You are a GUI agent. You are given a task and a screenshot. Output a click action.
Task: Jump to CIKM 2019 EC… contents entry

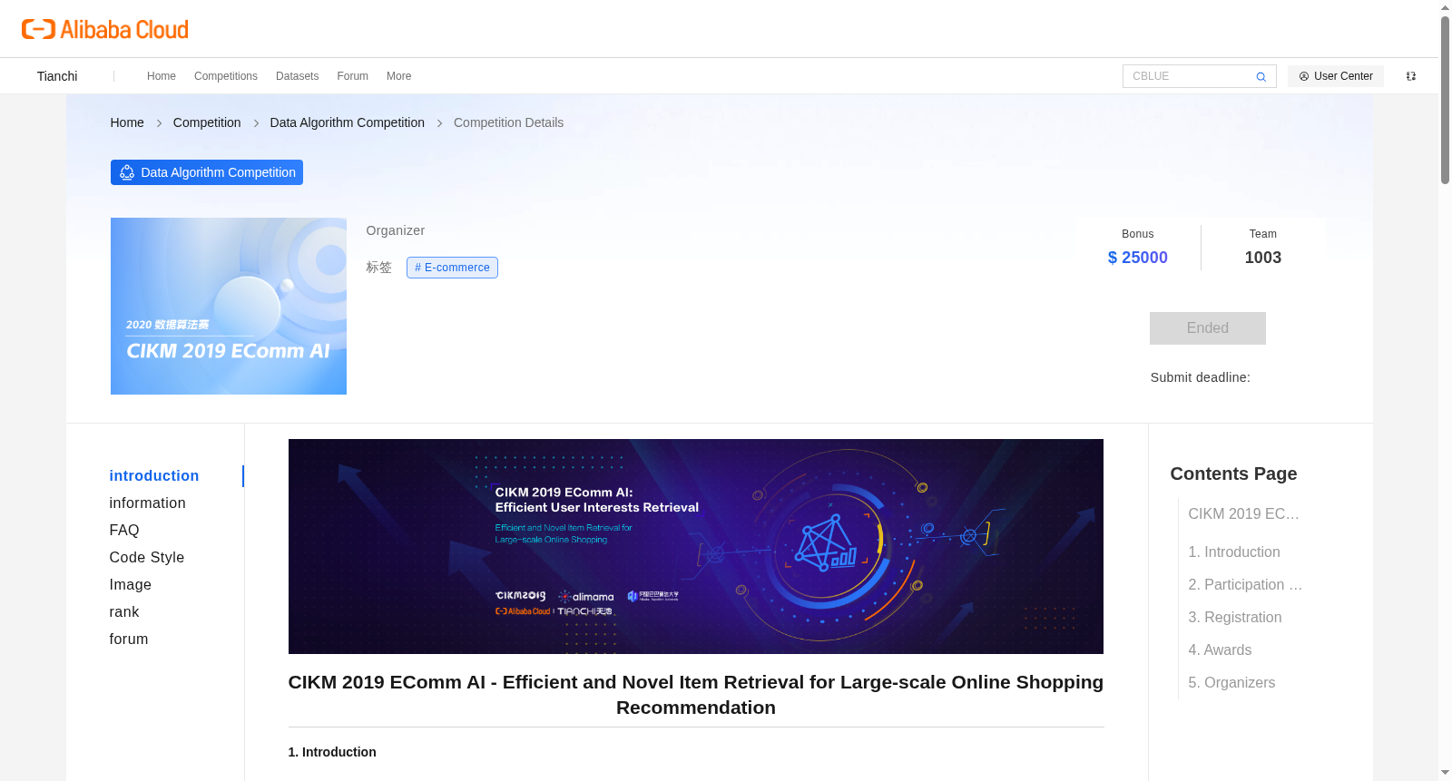(x=1244, y=514)
